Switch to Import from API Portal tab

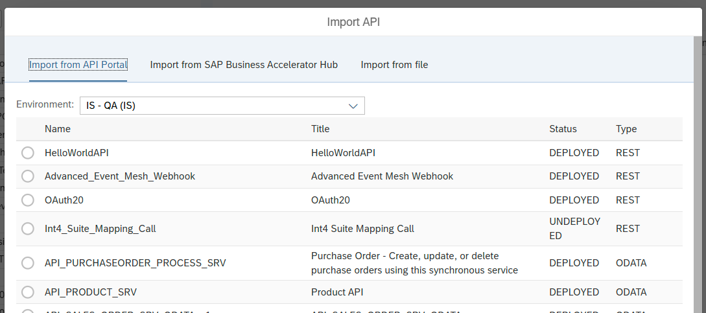point(78,65)
